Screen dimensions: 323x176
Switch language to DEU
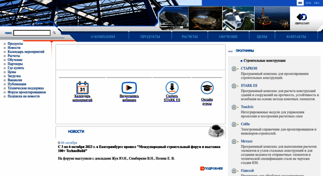coord(317,3)
